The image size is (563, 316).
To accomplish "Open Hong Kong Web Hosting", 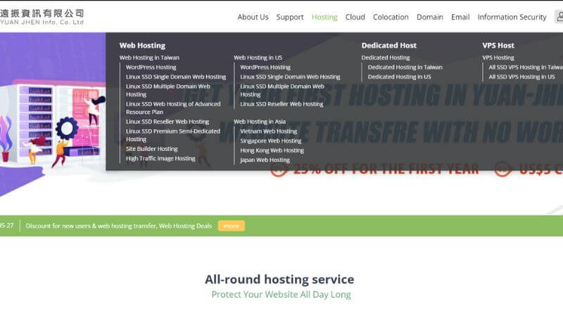I will pyautogui.click(x=272, y=150).
